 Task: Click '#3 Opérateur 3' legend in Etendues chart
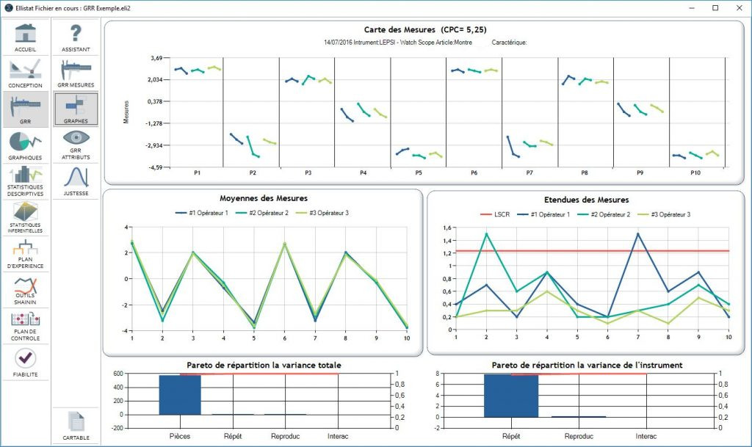[664, 214]
